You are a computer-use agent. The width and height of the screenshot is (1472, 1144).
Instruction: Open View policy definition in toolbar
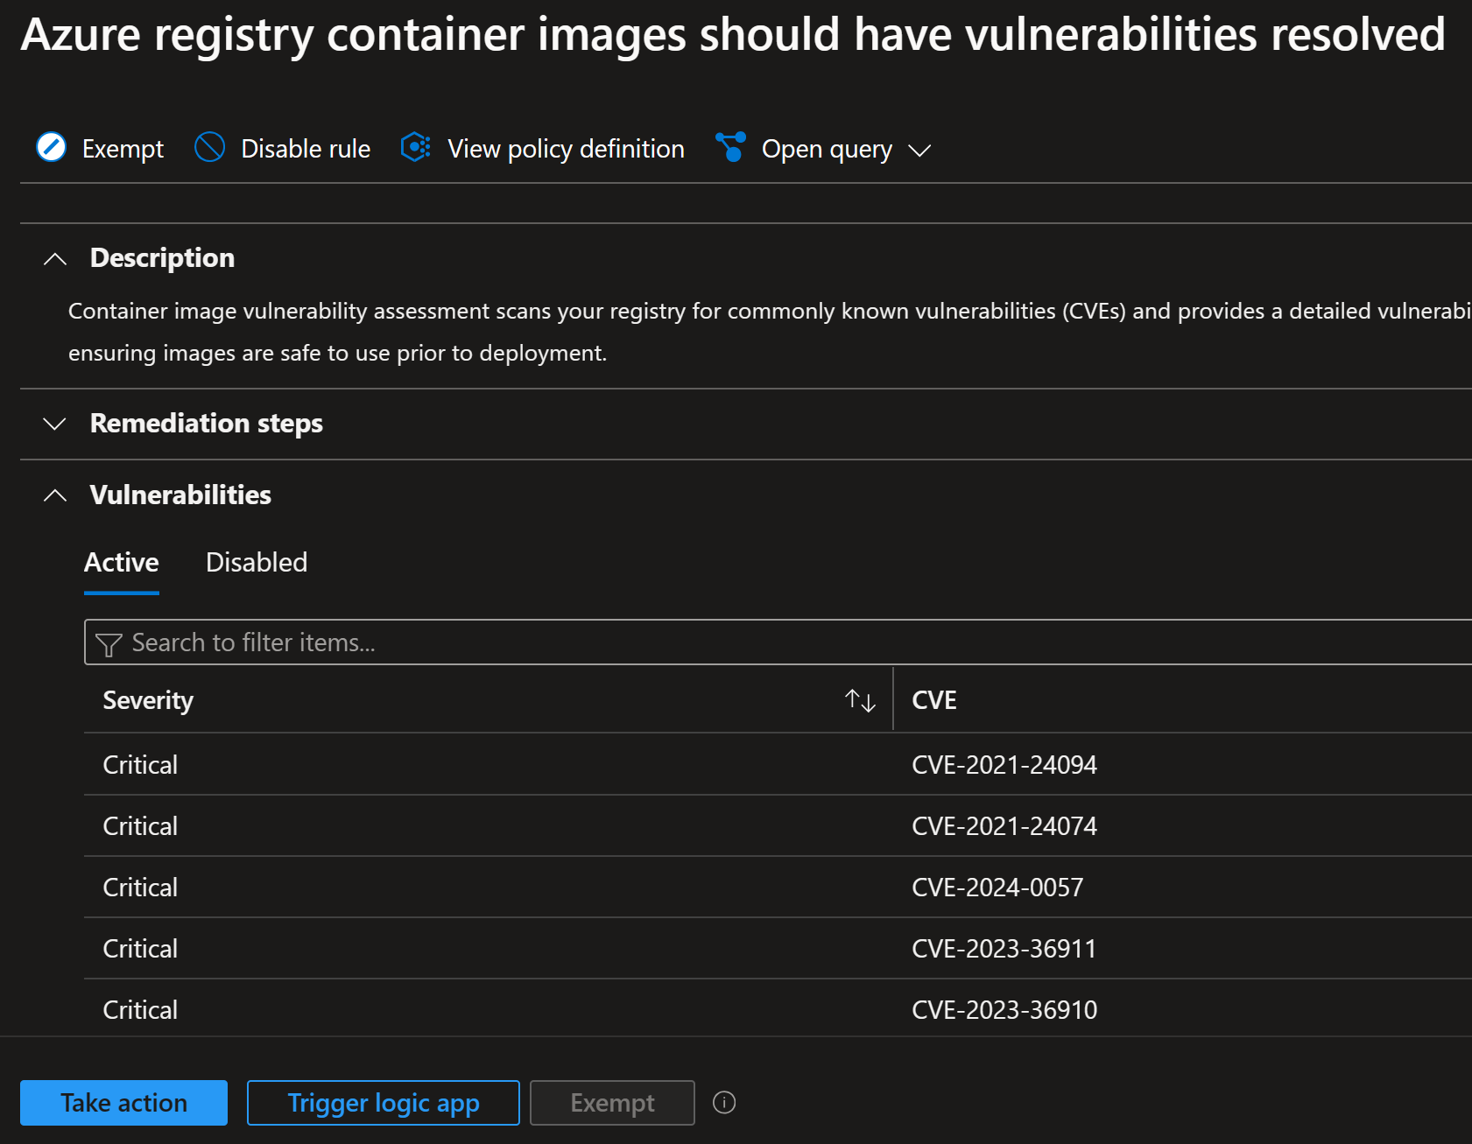tap(566, 149)
